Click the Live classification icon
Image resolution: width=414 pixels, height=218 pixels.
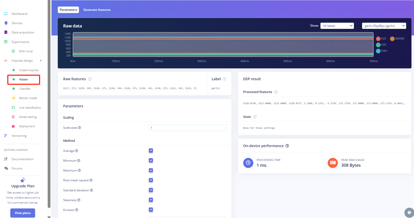[x=13, y=108]
